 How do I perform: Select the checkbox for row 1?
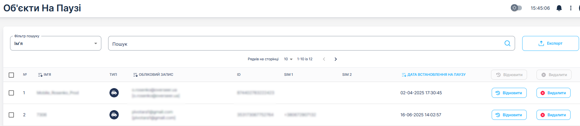(11, 93)
